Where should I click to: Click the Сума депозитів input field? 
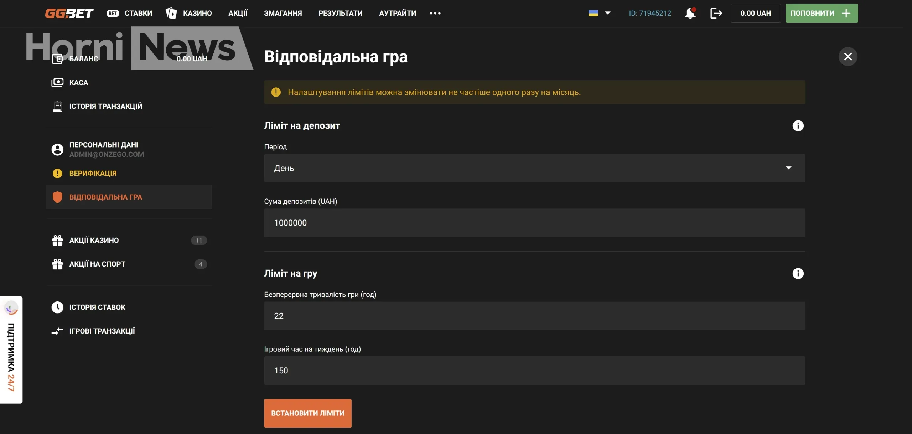(534, 223)
